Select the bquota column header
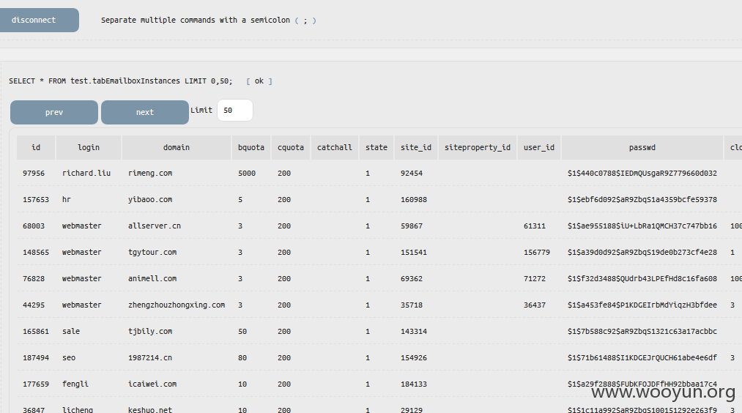Image resolution: width=742 pixels, height=413 pixels. [x=251, y=148]
